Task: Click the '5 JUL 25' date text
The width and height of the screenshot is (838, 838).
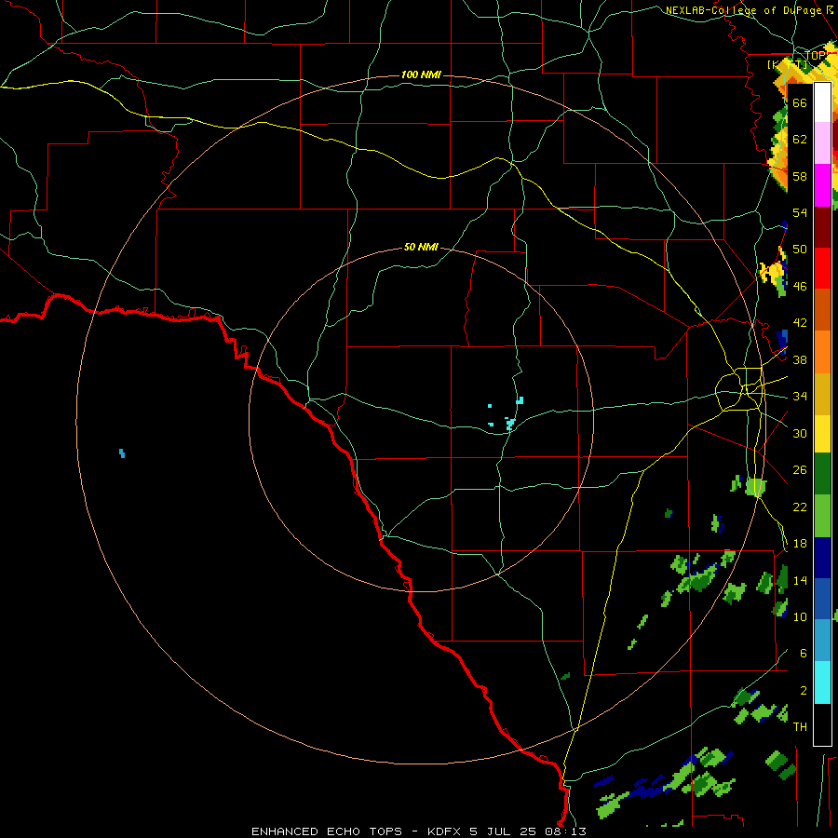Action: tap(504, 831)
